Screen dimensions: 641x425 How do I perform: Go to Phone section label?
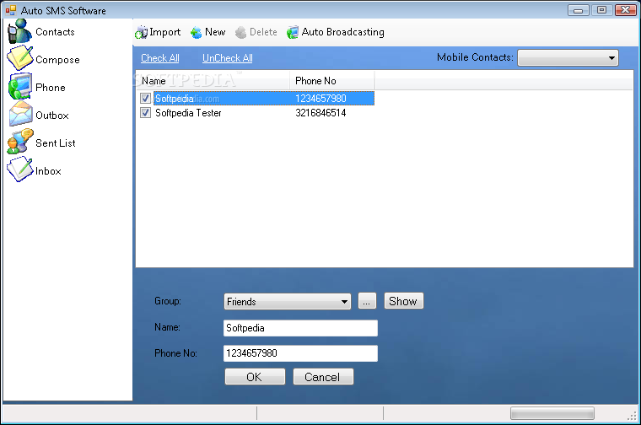pyautogui.click(x=51, y=88)
